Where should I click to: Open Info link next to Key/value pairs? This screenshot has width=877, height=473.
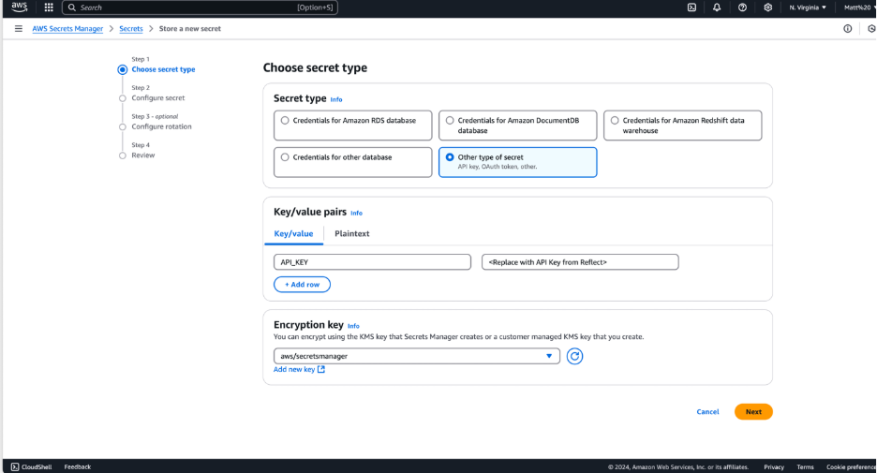point(356,213)
